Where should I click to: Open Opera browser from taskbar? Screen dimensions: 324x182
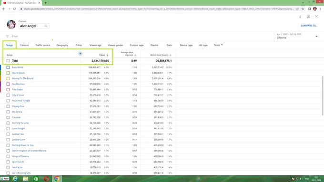click(x=46, y=179)
